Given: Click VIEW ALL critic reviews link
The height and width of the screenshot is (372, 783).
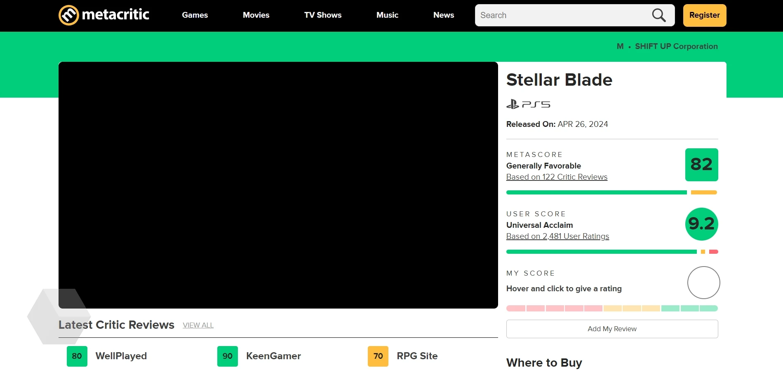Looking at the screenshot, I should tap(198, 325).
